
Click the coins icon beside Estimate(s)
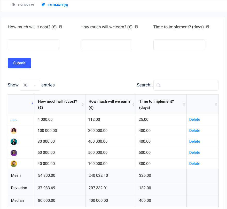tap(43, 5)
